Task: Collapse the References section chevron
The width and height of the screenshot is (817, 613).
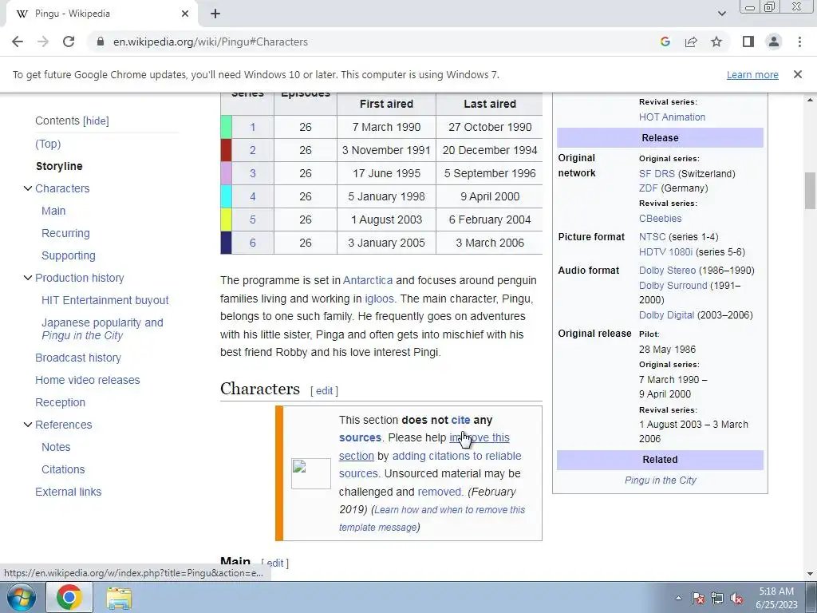Action: coord(28,425)
